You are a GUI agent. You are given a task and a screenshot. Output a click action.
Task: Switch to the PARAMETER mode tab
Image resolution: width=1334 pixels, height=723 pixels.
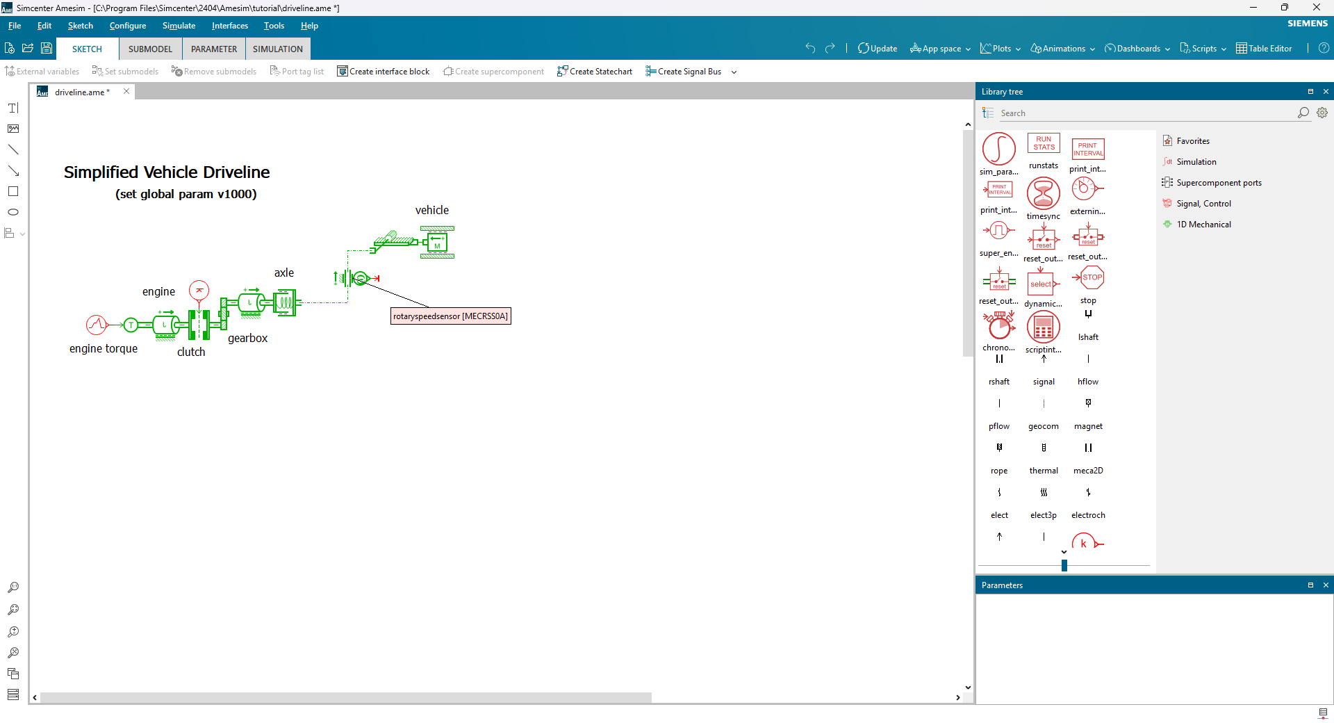pyautogui.click(x=214, y=49)
